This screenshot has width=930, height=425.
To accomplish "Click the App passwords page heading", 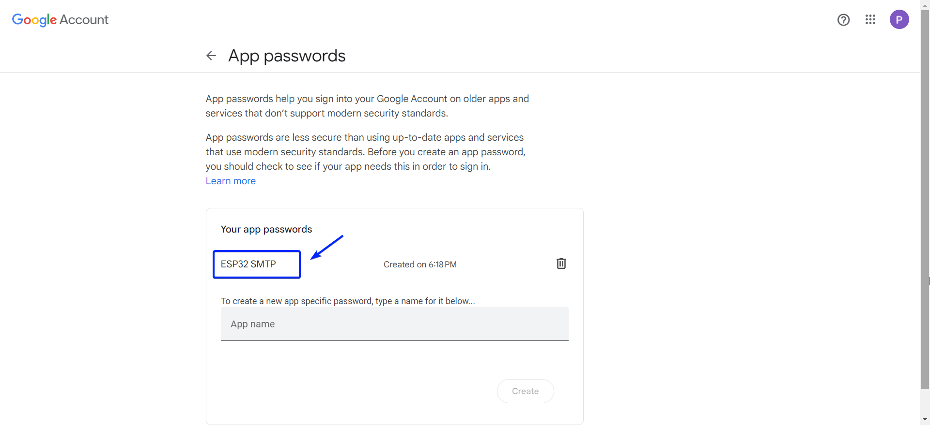I will click(287, 56).
